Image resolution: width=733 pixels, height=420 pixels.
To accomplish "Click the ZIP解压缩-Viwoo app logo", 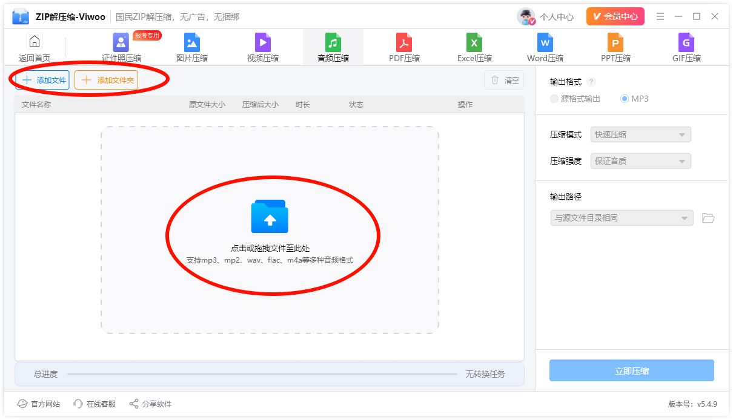I will pyautogui.click(x=21, y=16).
